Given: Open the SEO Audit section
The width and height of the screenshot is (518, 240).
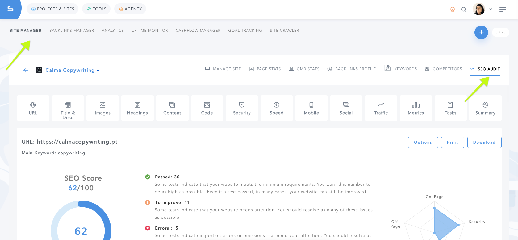Looking at the screenshot, I should click(485, 69).
